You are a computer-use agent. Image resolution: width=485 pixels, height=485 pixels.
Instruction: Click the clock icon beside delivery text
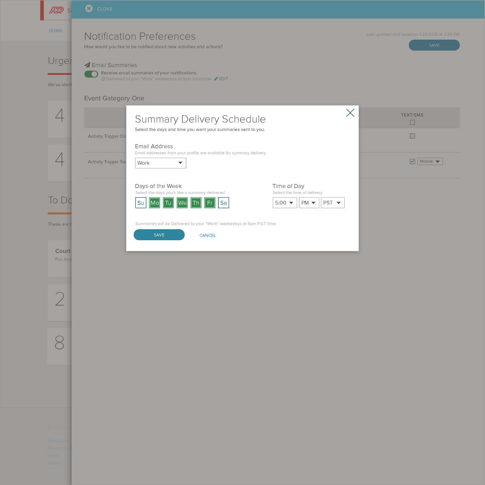point(103,79)
